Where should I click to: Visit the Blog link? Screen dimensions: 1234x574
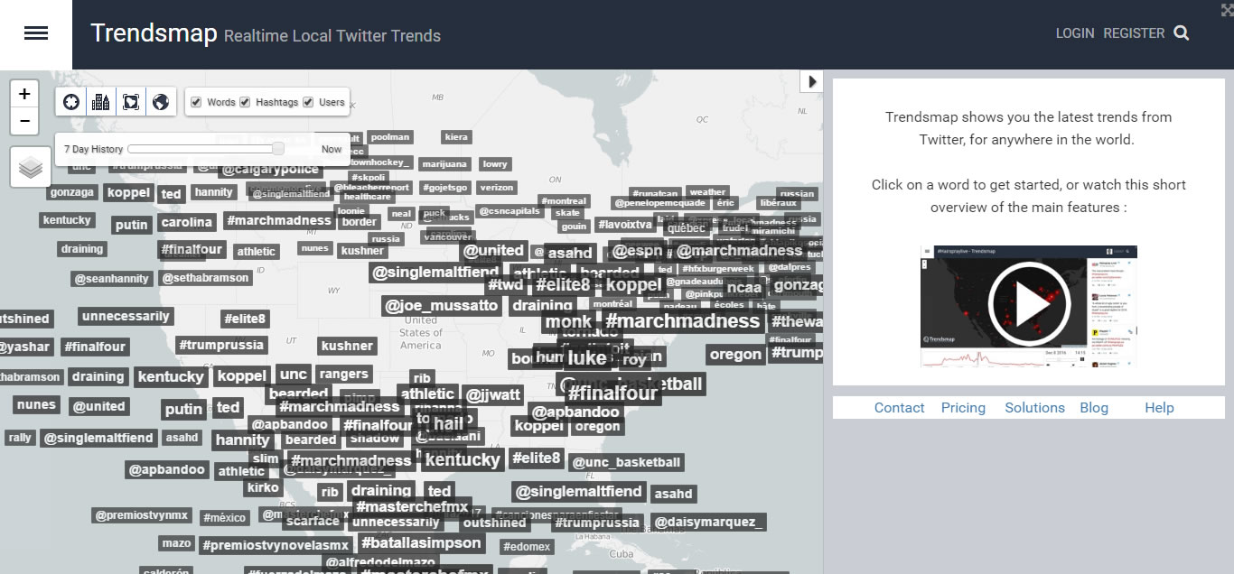click(x=1094, y=407)
